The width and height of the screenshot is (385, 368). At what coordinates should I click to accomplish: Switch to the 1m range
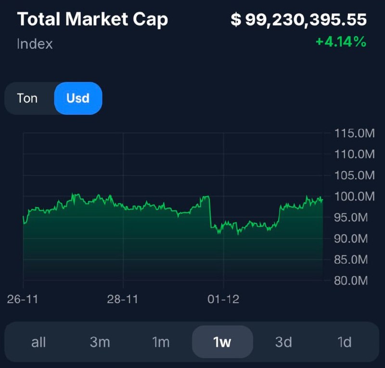[161, 342]
